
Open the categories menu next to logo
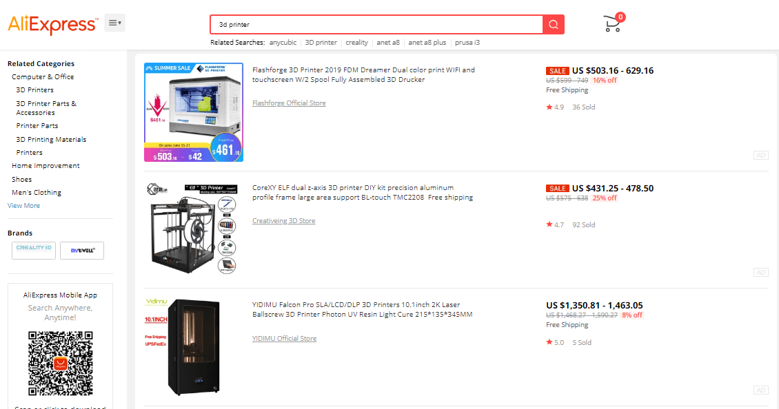click(114, 23)
